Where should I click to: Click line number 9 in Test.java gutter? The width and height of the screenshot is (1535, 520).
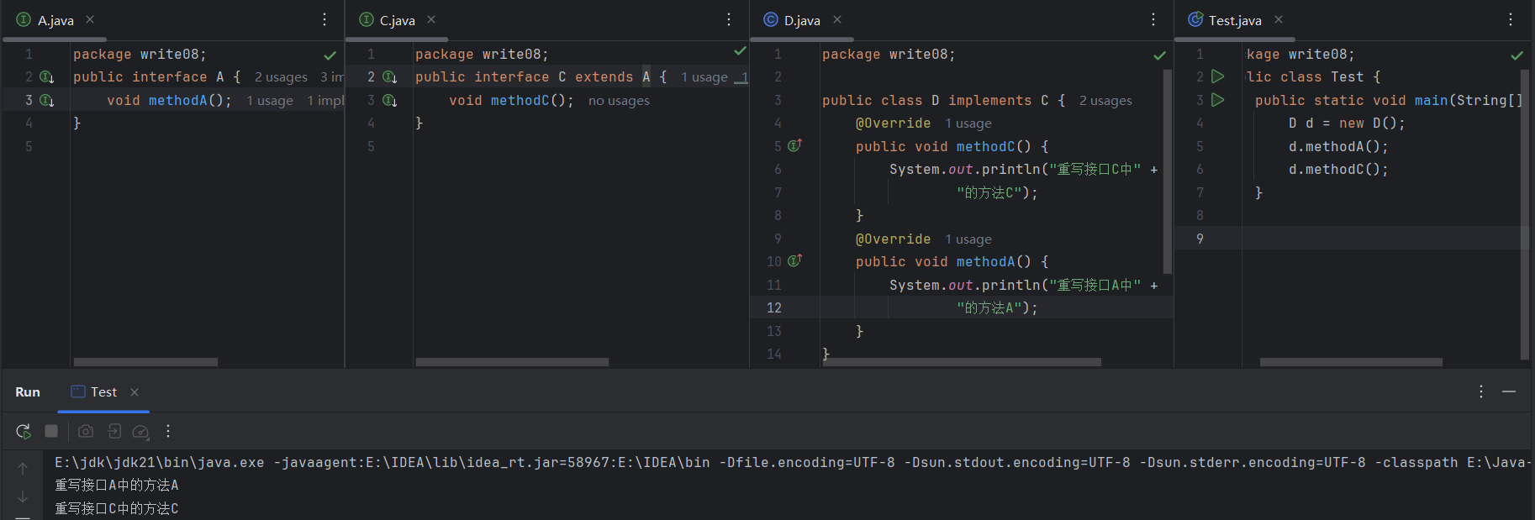coord(1200,239)
